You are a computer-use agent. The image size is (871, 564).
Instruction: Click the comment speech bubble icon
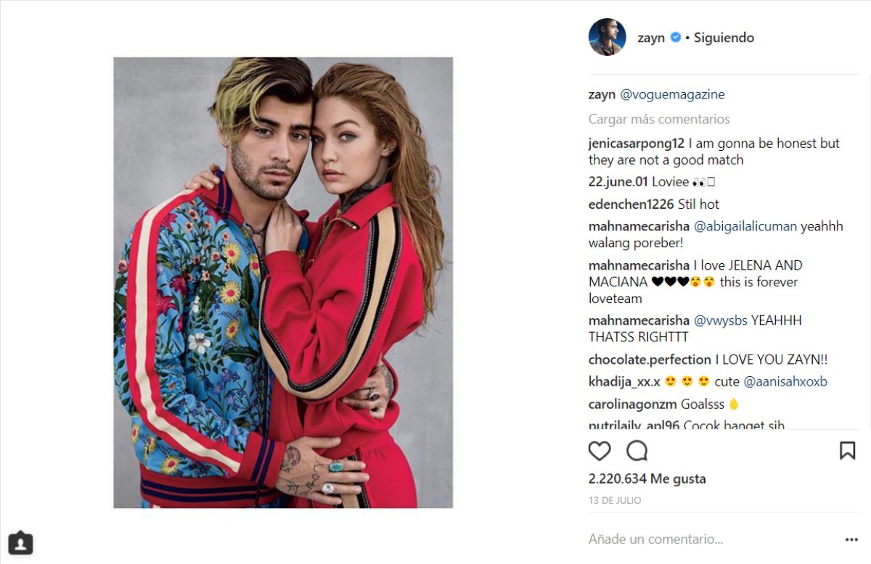(x=637, y=451)
